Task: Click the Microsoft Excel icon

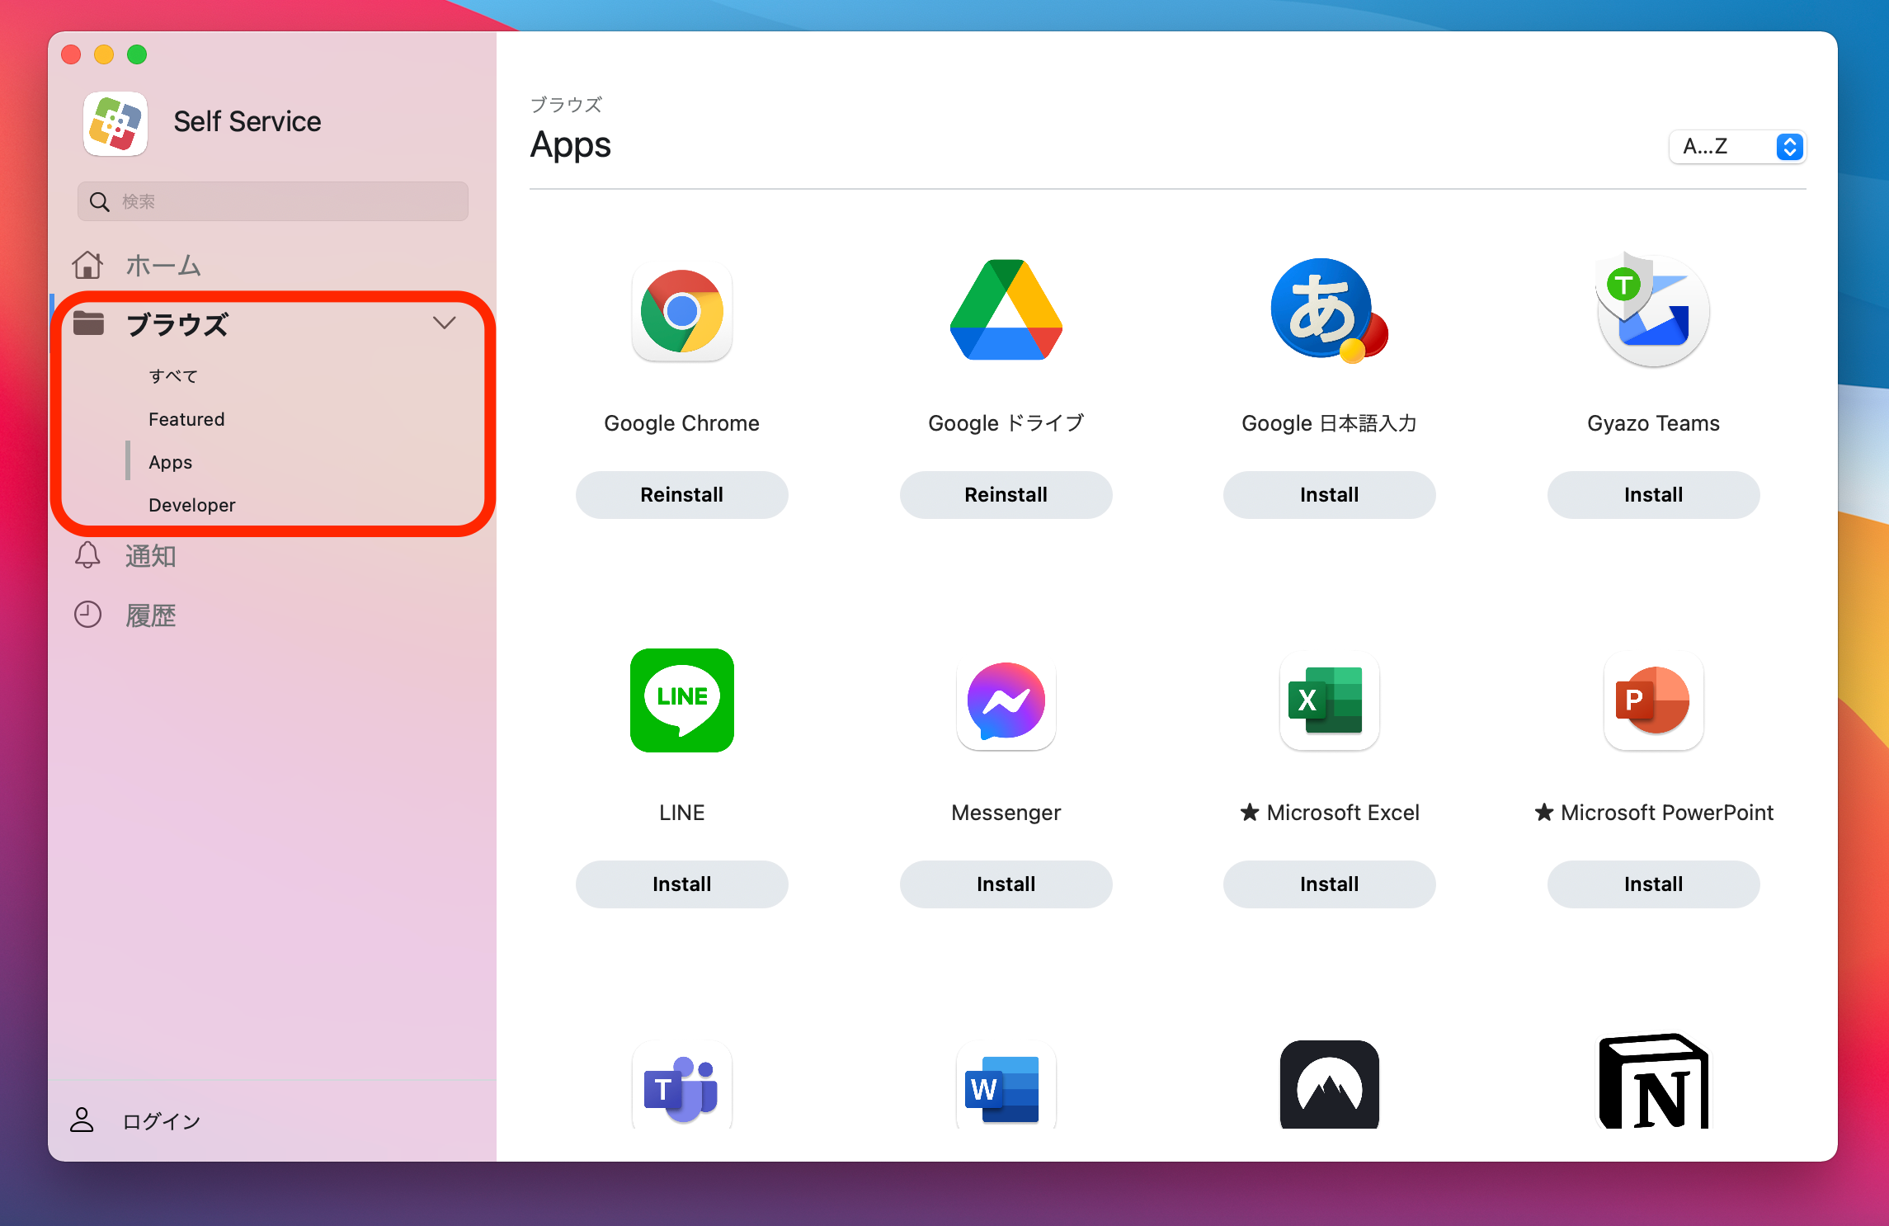Action: [1328, 700]
